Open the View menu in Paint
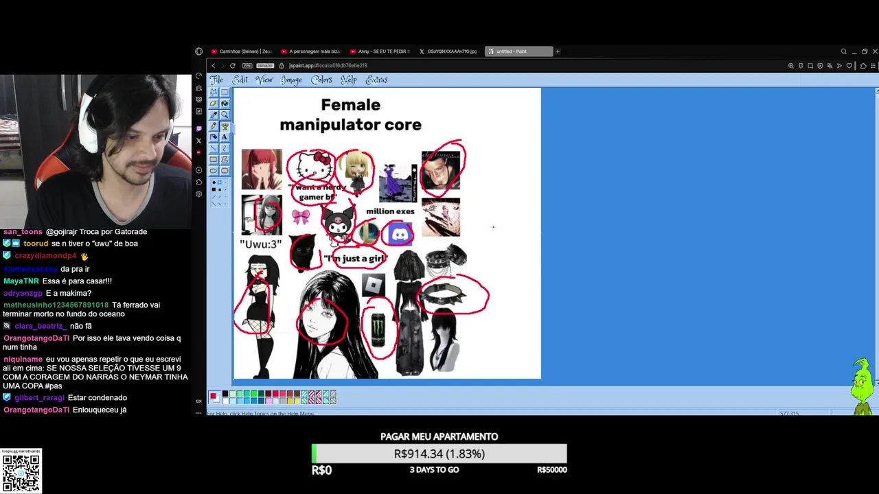Image resolution: width=879 pixels, height=494 pixels. (x=264, y=80)
